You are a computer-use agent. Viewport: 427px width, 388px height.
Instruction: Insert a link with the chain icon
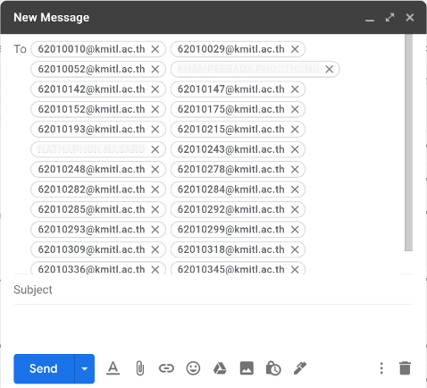pyautogui.click(x=166, y=368)
